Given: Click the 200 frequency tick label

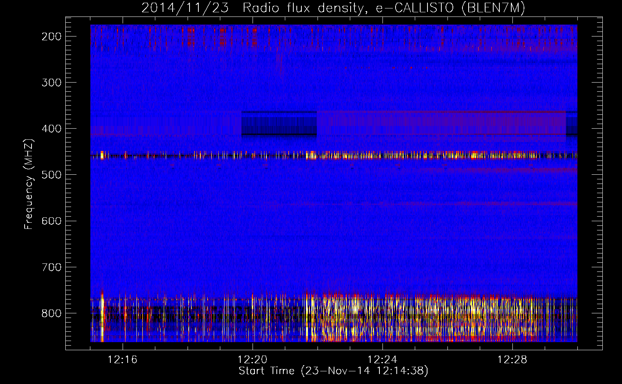Looking at the screenshot, I should [52, 36].
